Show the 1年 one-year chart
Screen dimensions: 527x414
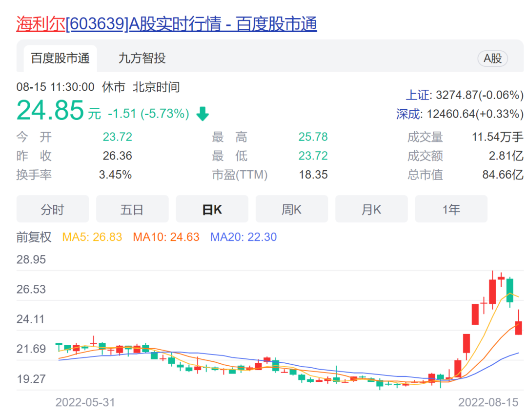pos(451,209)
